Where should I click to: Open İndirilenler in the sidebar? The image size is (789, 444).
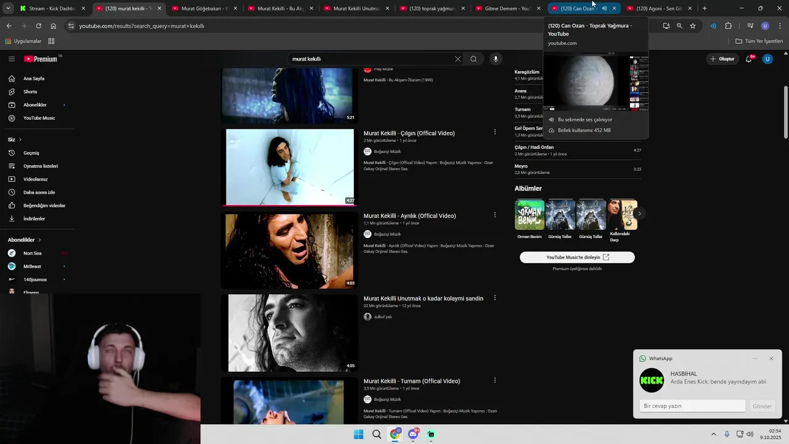(x=34, y=219)
